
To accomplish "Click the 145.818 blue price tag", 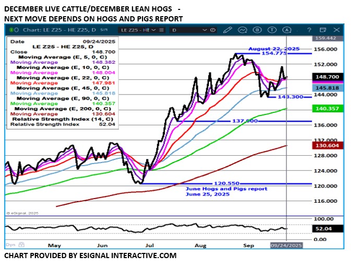I will pyautogui.click(x=327, y=88).
